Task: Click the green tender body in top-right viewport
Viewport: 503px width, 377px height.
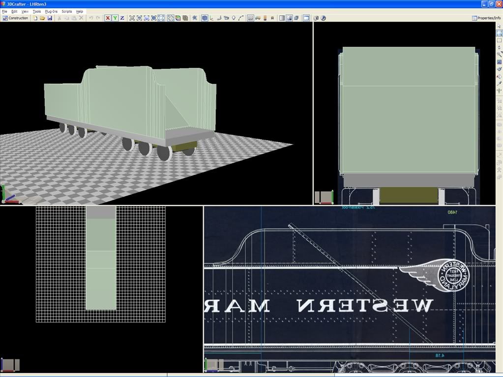Action: [x=409, y=111]
